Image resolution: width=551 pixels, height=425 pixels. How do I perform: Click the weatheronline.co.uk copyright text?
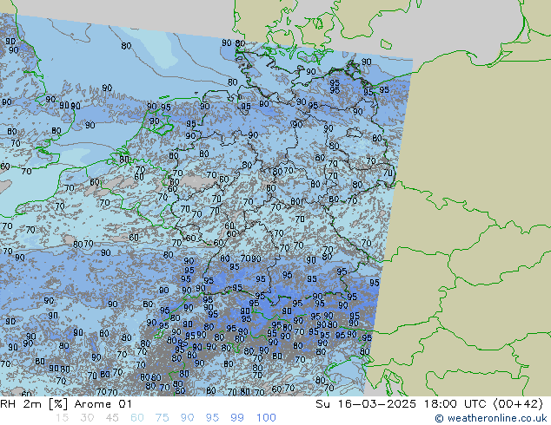click(x=491, y=418)
